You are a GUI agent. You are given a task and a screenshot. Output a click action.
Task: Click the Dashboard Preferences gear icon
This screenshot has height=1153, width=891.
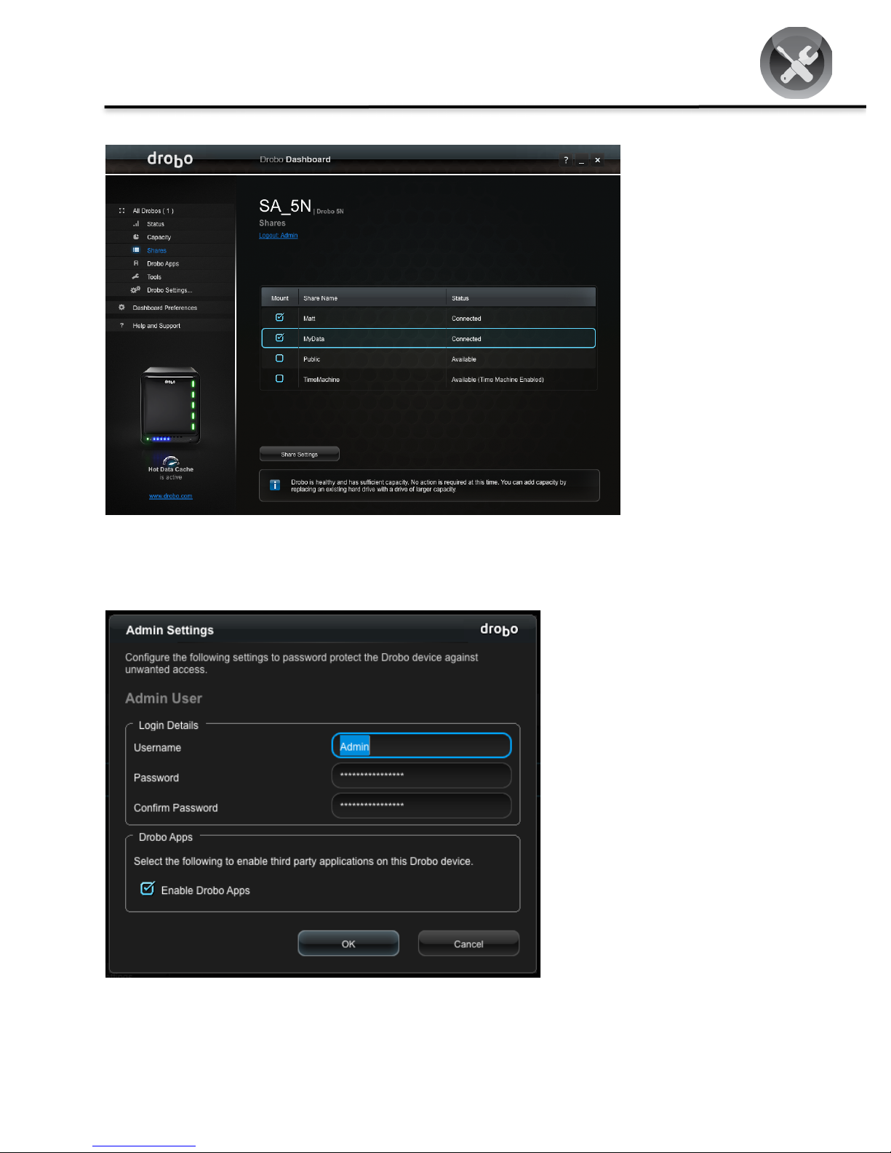pyautogui.click(x=121, y=307)
